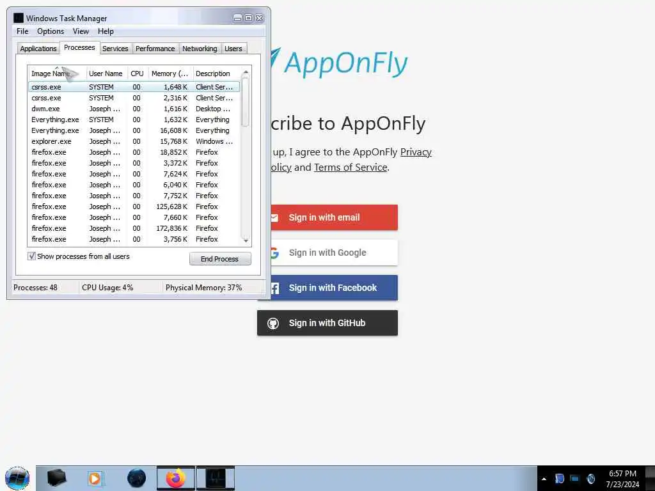Switch to Firefox in the taskbar
655x491 pixels.
click(x=176, y=478)
